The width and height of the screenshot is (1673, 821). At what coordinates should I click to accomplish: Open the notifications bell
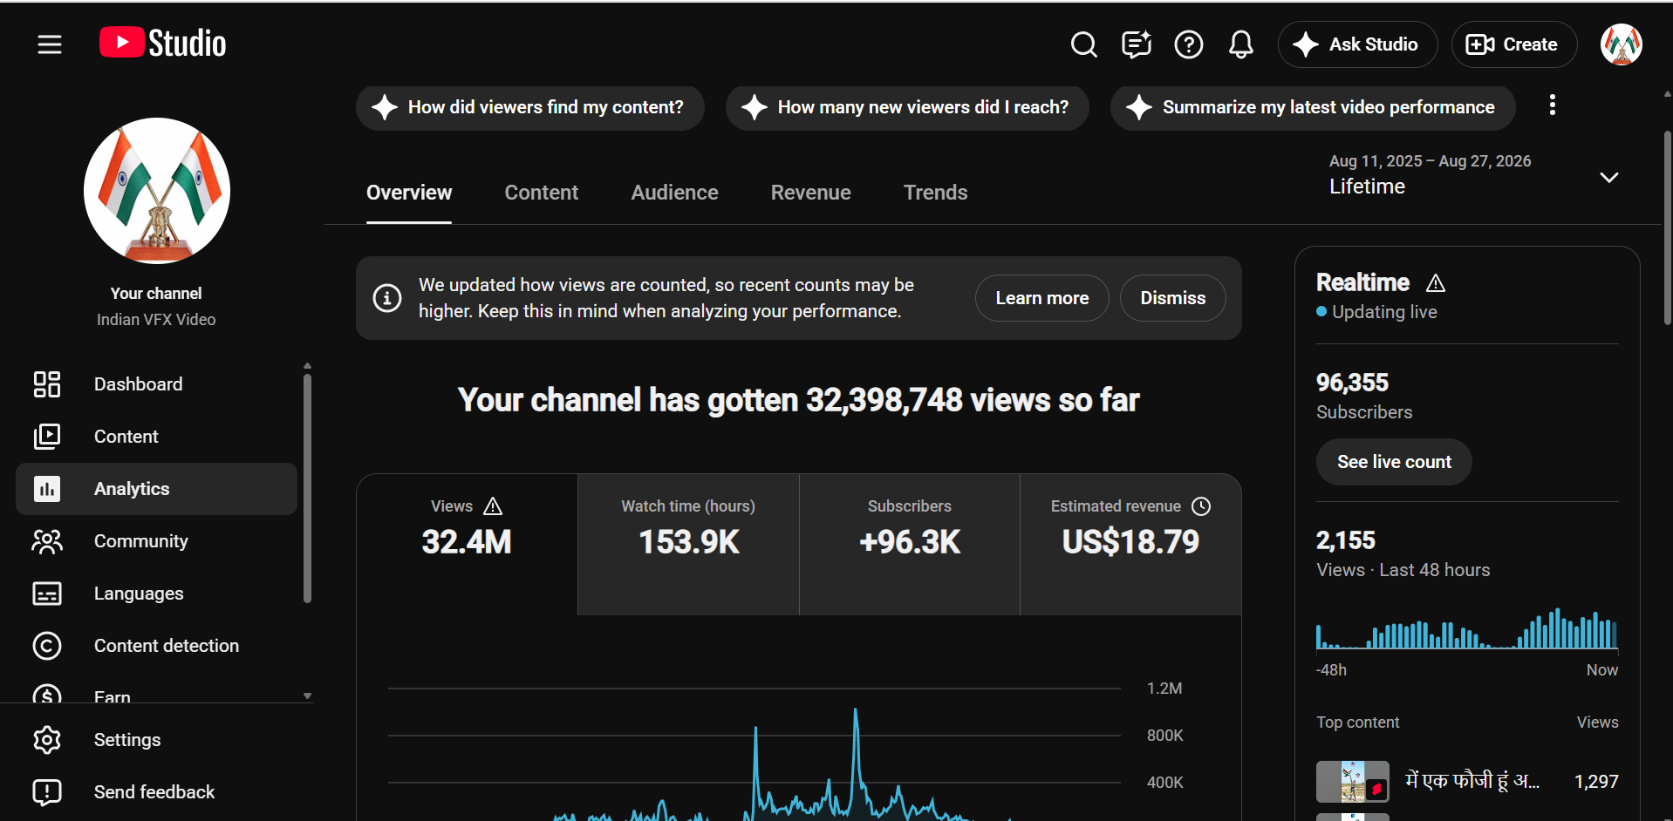coord(1240,44)
